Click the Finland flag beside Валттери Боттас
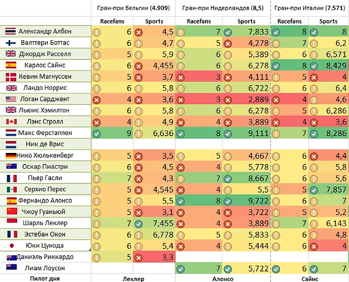Viewport: 349px width, 282px height. pyautogui.click(x=11, y=43)
